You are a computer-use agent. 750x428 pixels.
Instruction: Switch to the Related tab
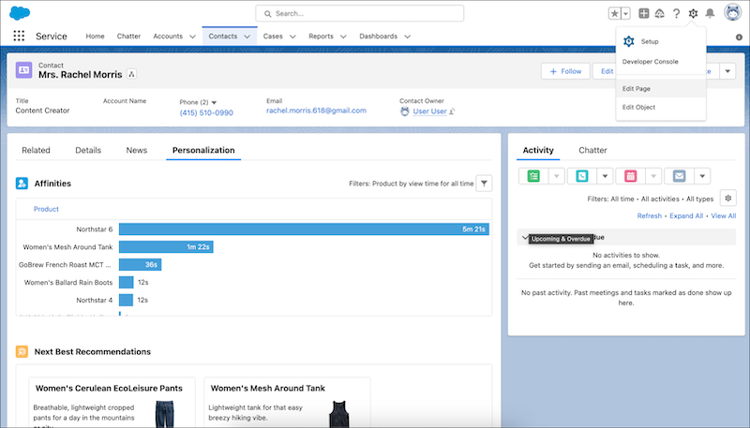point(36,150)
